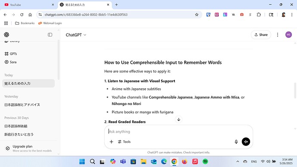Image resolution: width=297 pixels, height=167 pixels.
Task: Open the GPTs page
Action: 11,54
